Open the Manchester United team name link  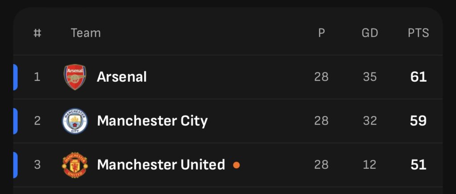[x=161, y=165]
